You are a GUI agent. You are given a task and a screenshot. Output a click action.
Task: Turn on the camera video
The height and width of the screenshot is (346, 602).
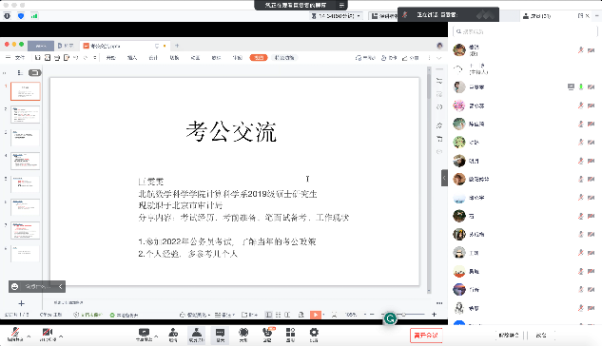[48, 335]
